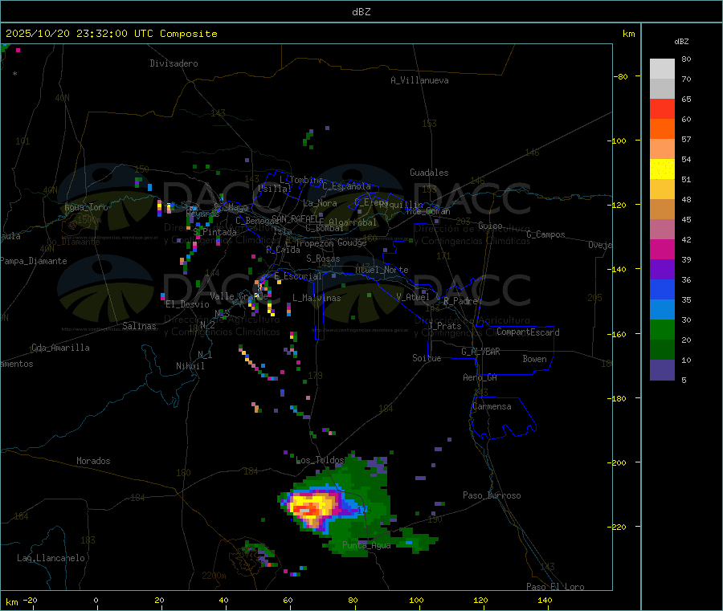
Task: Click the S_Pintada map label
Action: point(214,232)
